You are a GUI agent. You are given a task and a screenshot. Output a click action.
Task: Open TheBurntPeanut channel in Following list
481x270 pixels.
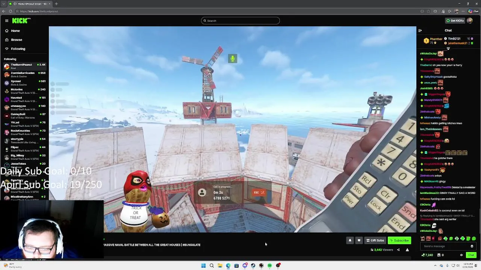point(24,66)
